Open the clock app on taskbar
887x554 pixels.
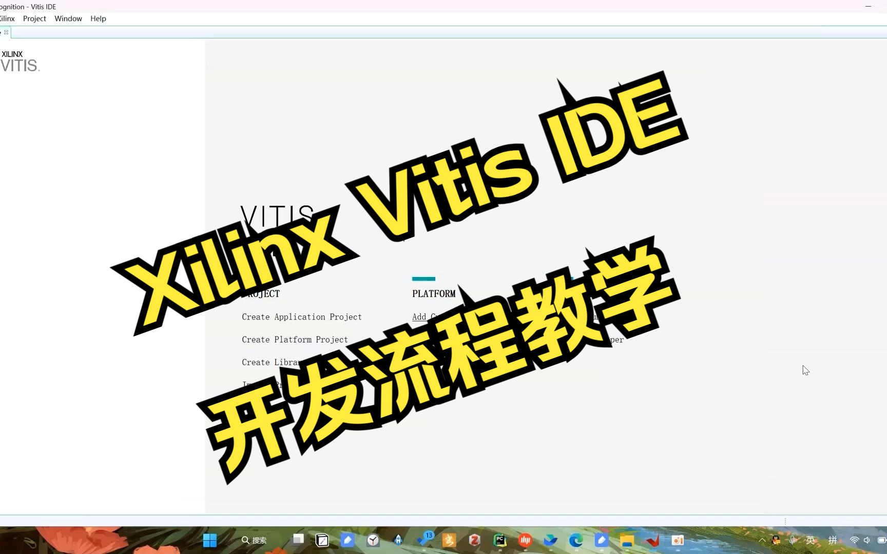[x=373, y=540]
